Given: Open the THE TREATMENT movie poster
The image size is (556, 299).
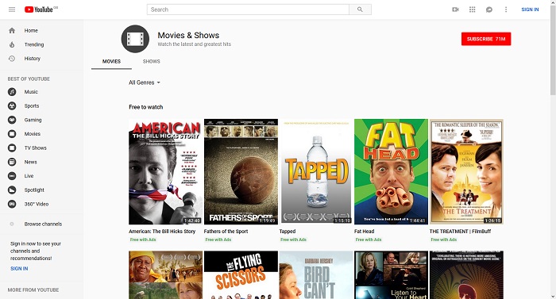Looking at the screenshot, I should [x=466, y=171].
